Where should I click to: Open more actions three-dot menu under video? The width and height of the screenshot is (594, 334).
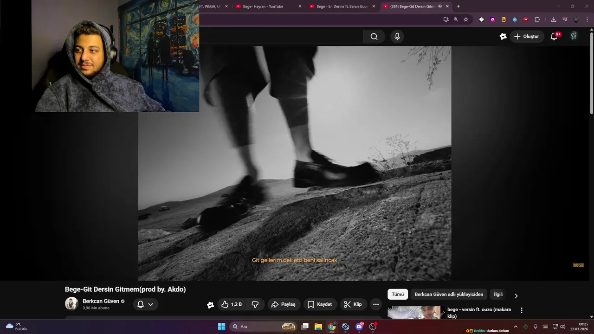click(376, 304)
